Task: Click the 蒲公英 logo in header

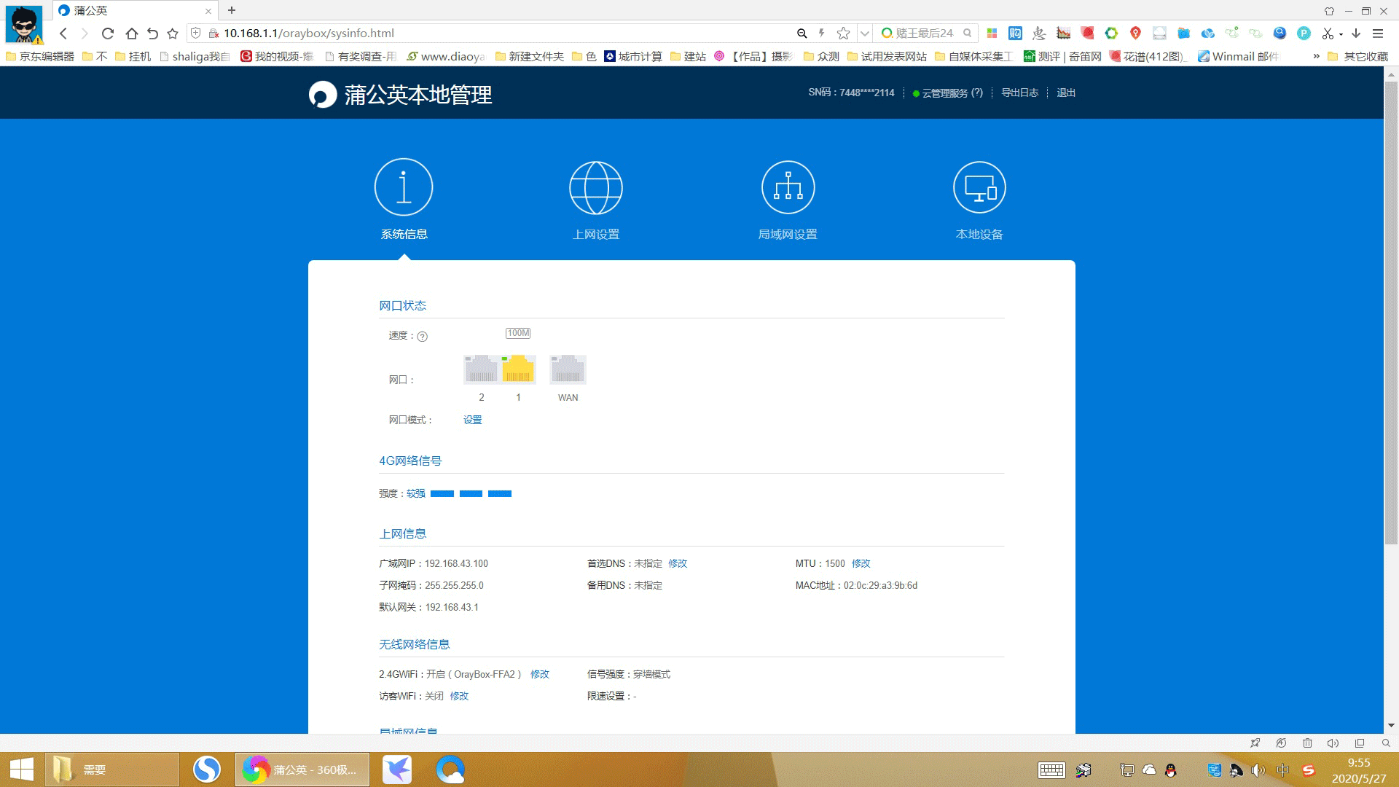Action: tap(323, 94)
